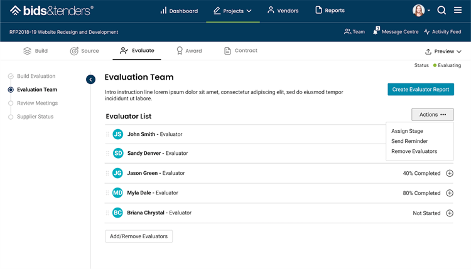Choose Send Reminder from Actions menu

pos(409,141)
